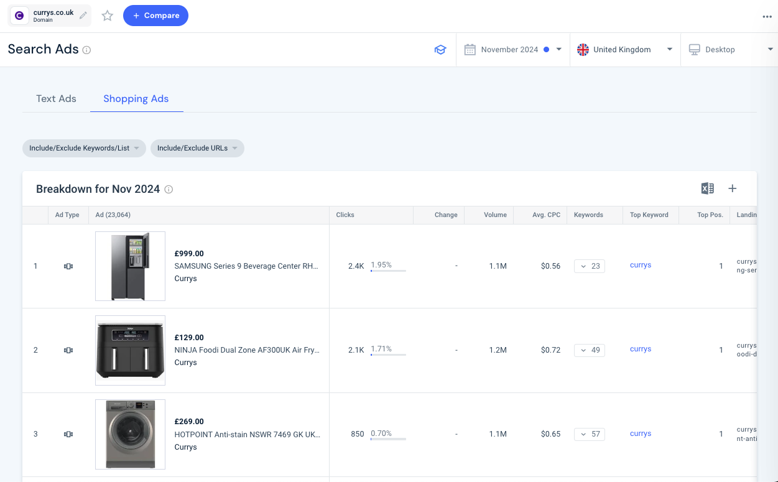Open Include/Exclude URLs filter
The height and width of the screenshot is (482, 778).
click(x=197, y=148)
